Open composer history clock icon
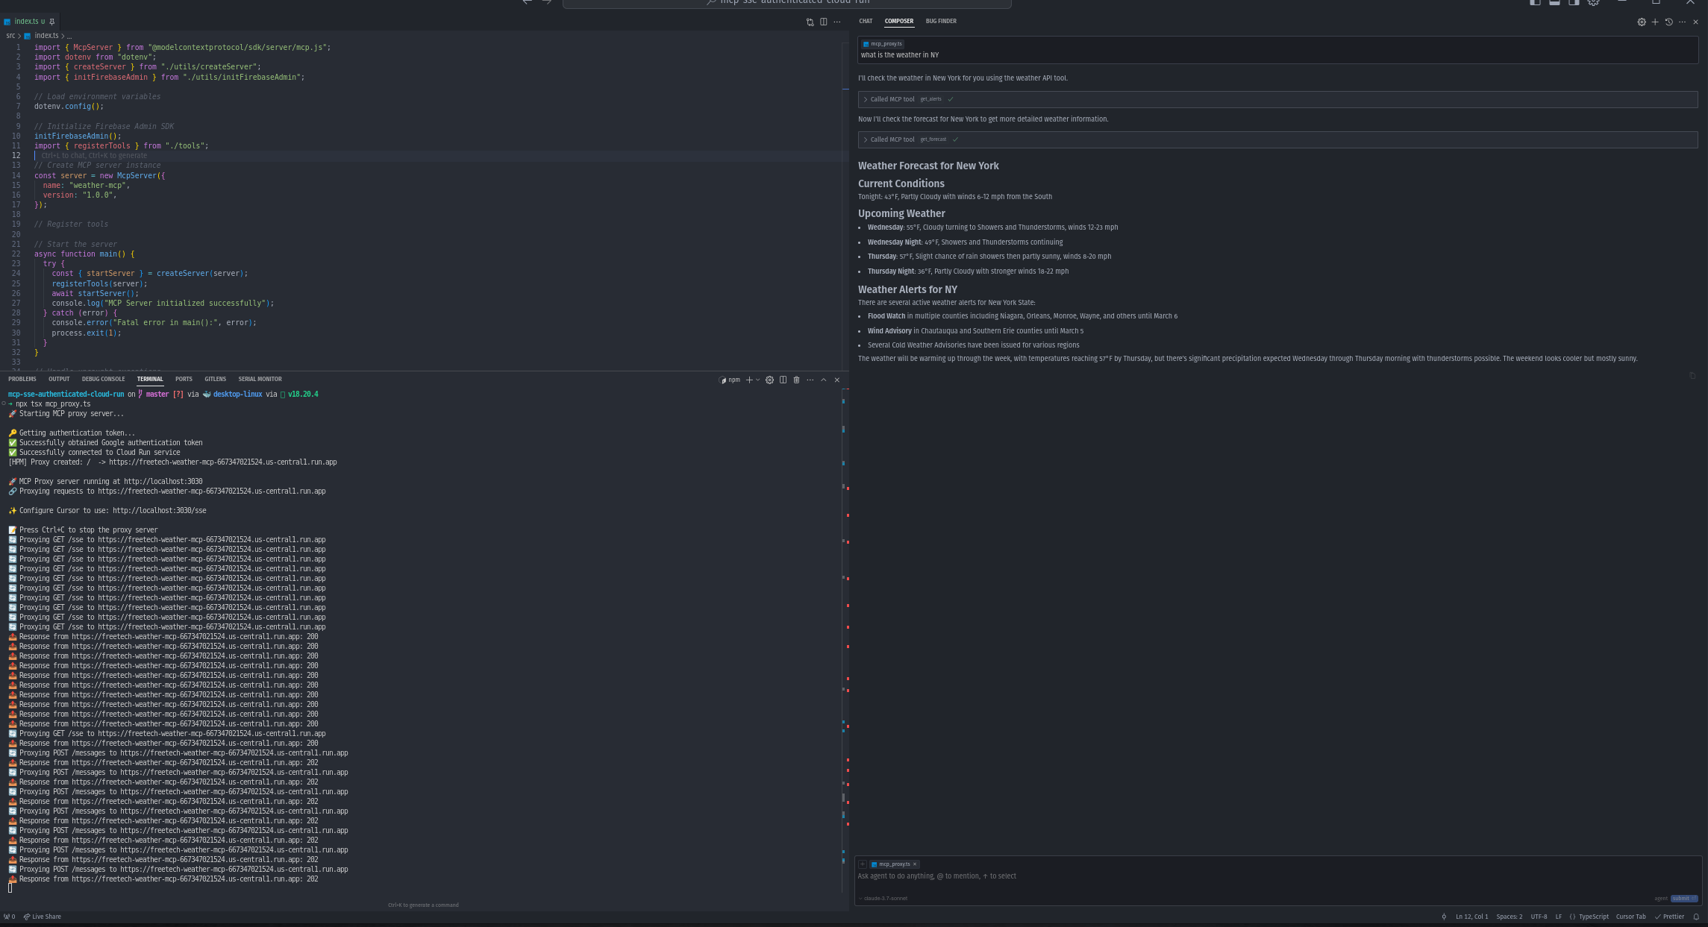This screenshot has height=927, width=1708. point(1668,22)
